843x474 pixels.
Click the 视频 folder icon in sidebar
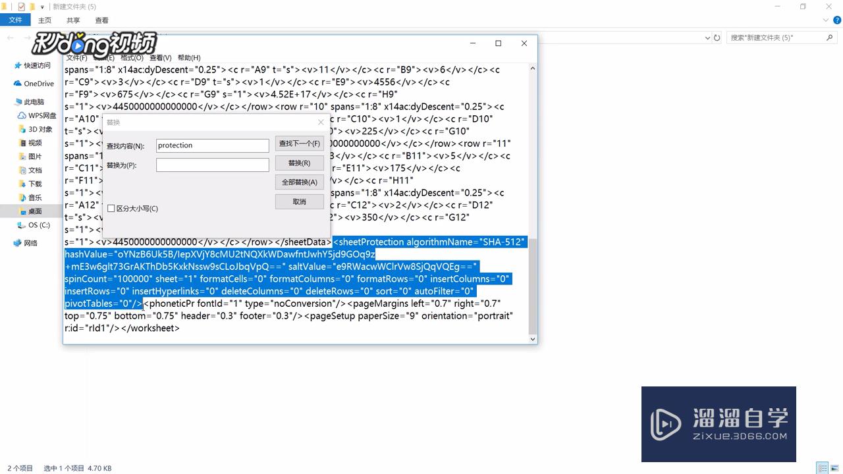tap(22, 143)
